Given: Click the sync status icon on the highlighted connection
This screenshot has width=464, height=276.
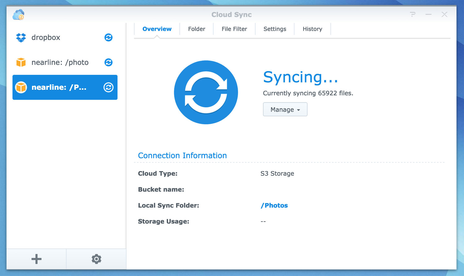Looking at the screenshot, I should (x=108, y=87).
